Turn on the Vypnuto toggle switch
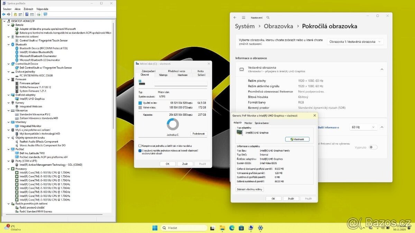The width and height of the screenshot is (415, 233). point(373,147)
